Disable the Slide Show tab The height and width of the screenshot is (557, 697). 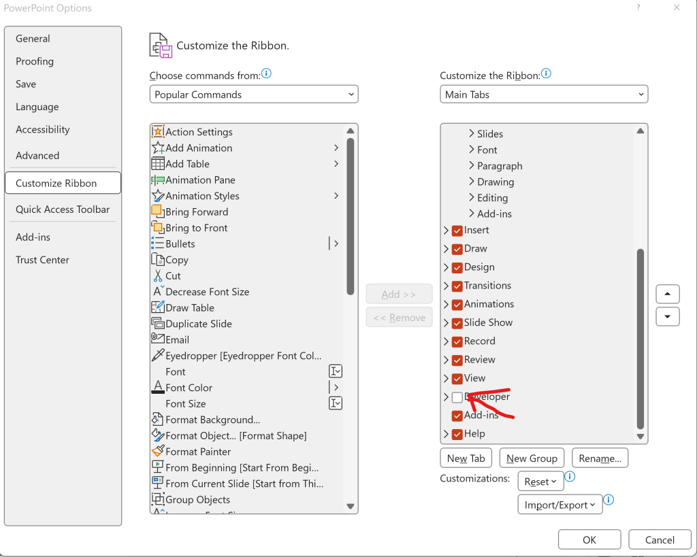pos(457,322)
